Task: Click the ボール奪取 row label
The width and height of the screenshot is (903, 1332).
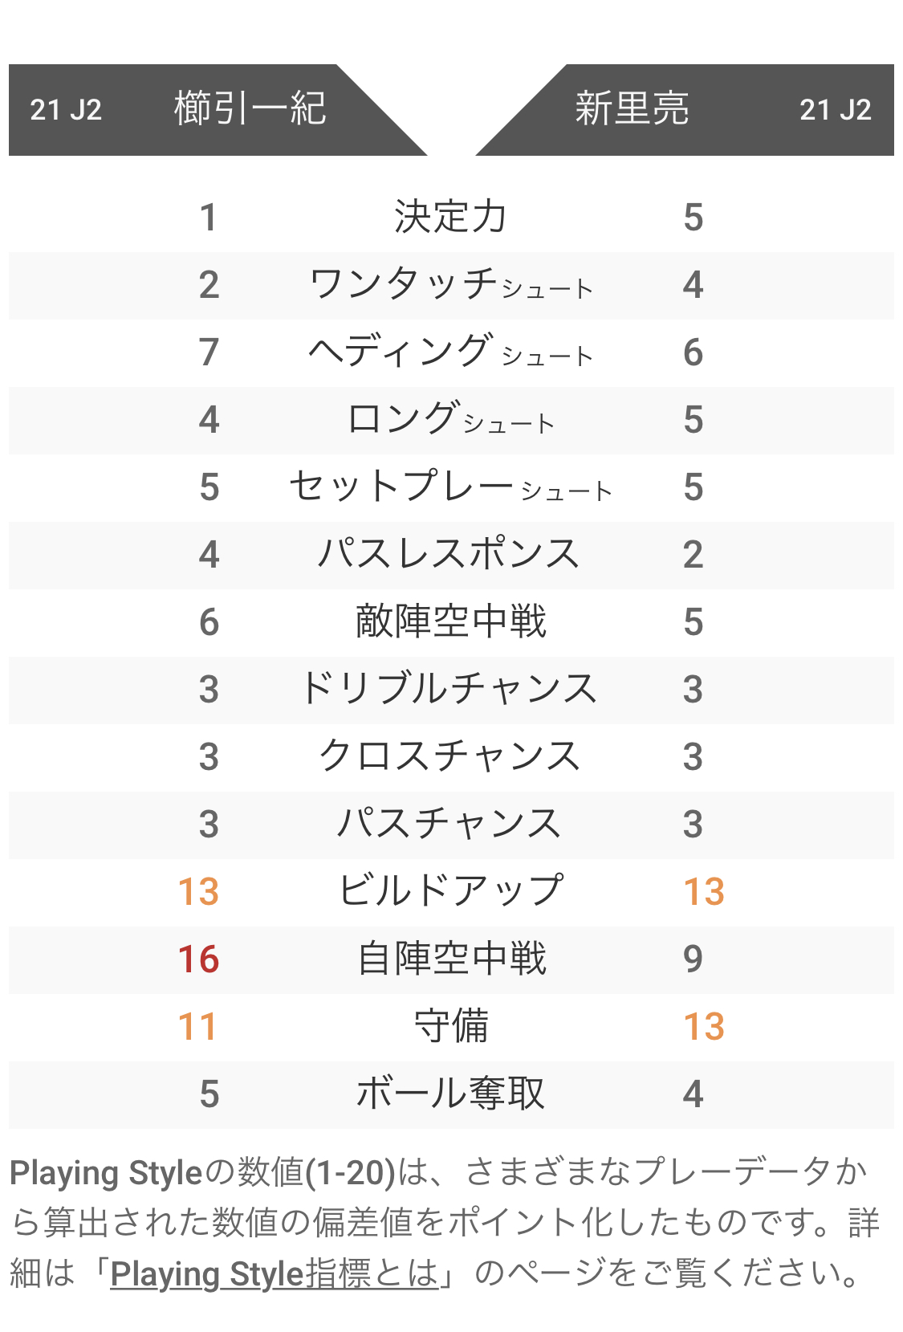Action: pyautogui.click(x=450, y=1094)
